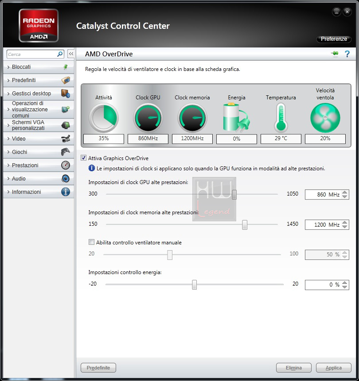Click the Audio speaker icon
The height and width of the screenshot is (381, 359).
[x=66, y=179]
